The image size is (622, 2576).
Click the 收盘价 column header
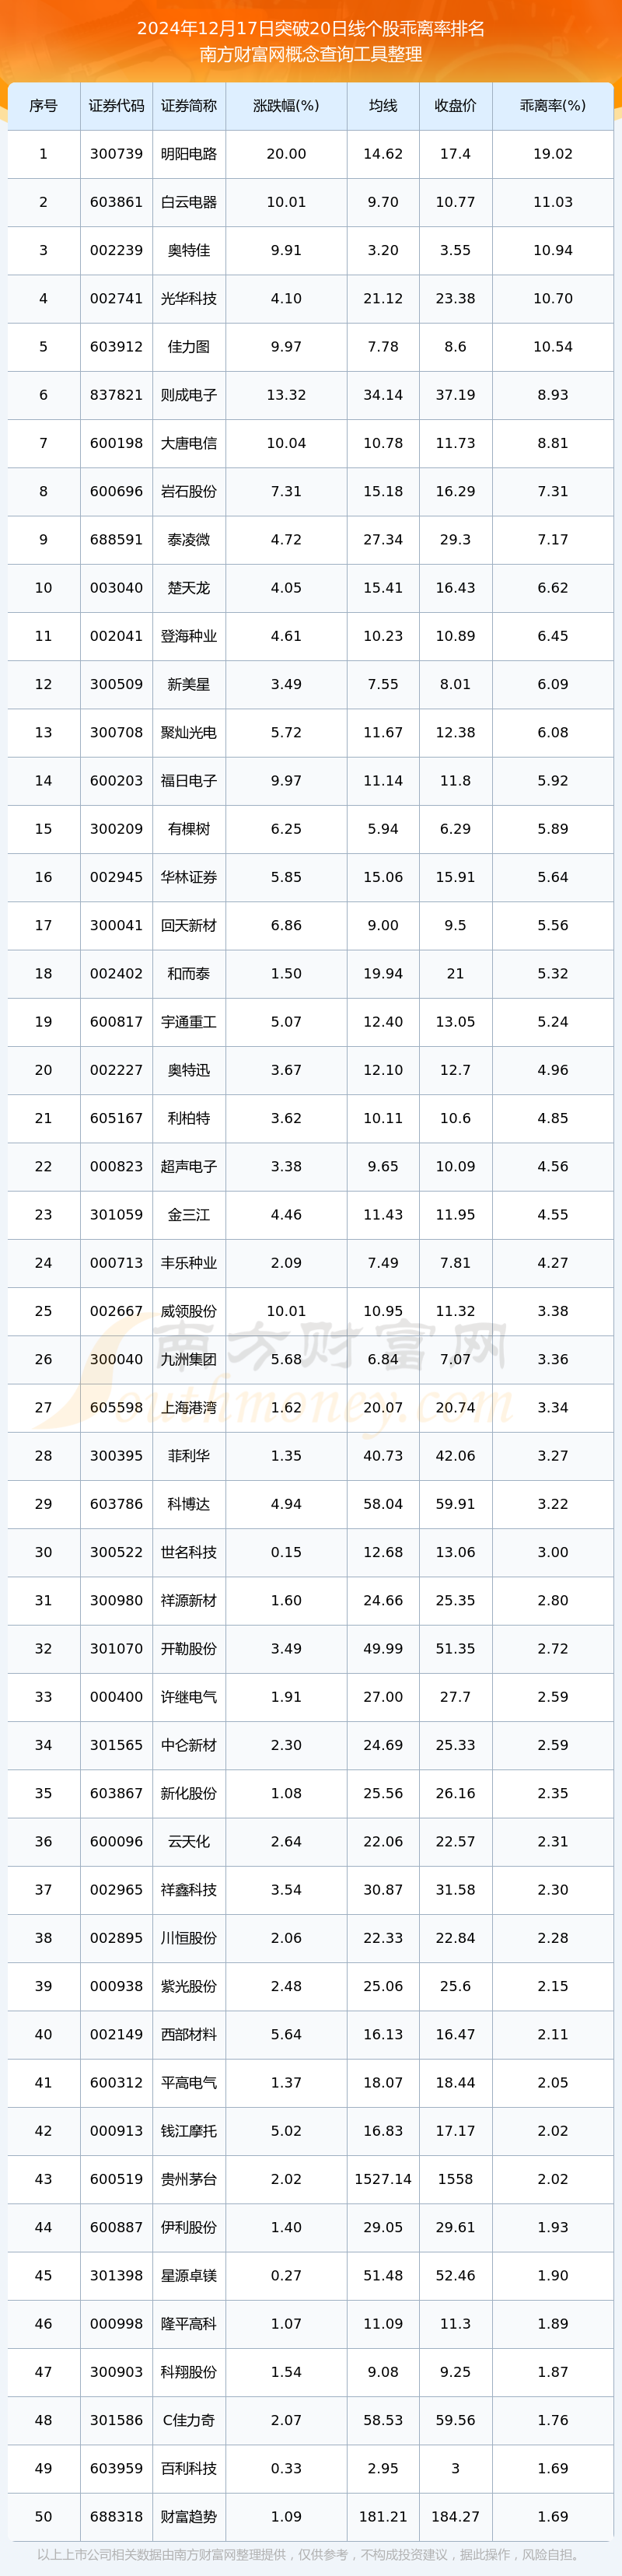[455, 106]
